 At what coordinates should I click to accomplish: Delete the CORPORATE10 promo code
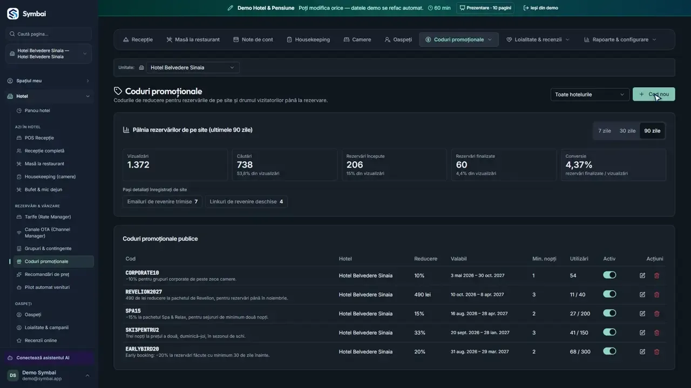657,275
